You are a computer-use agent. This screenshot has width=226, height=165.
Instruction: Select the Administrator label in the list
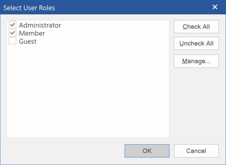click(x=40, y=25)
